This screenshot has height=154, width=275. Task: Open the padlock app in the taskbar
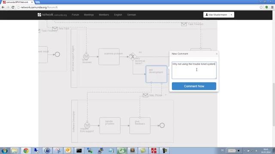click(x=47, y=151)
